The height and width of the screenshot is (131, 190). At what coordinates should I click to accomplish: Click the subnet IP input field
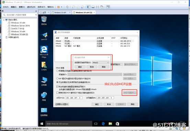(74, 98)
